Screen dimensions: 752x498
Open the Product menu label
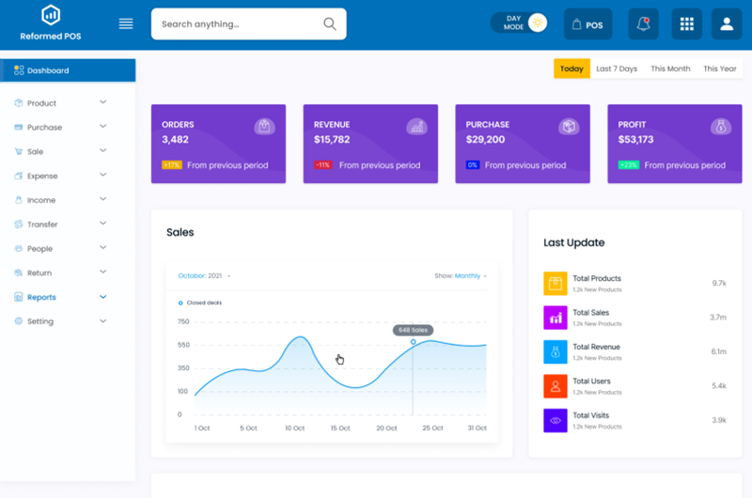click(41, 103)
